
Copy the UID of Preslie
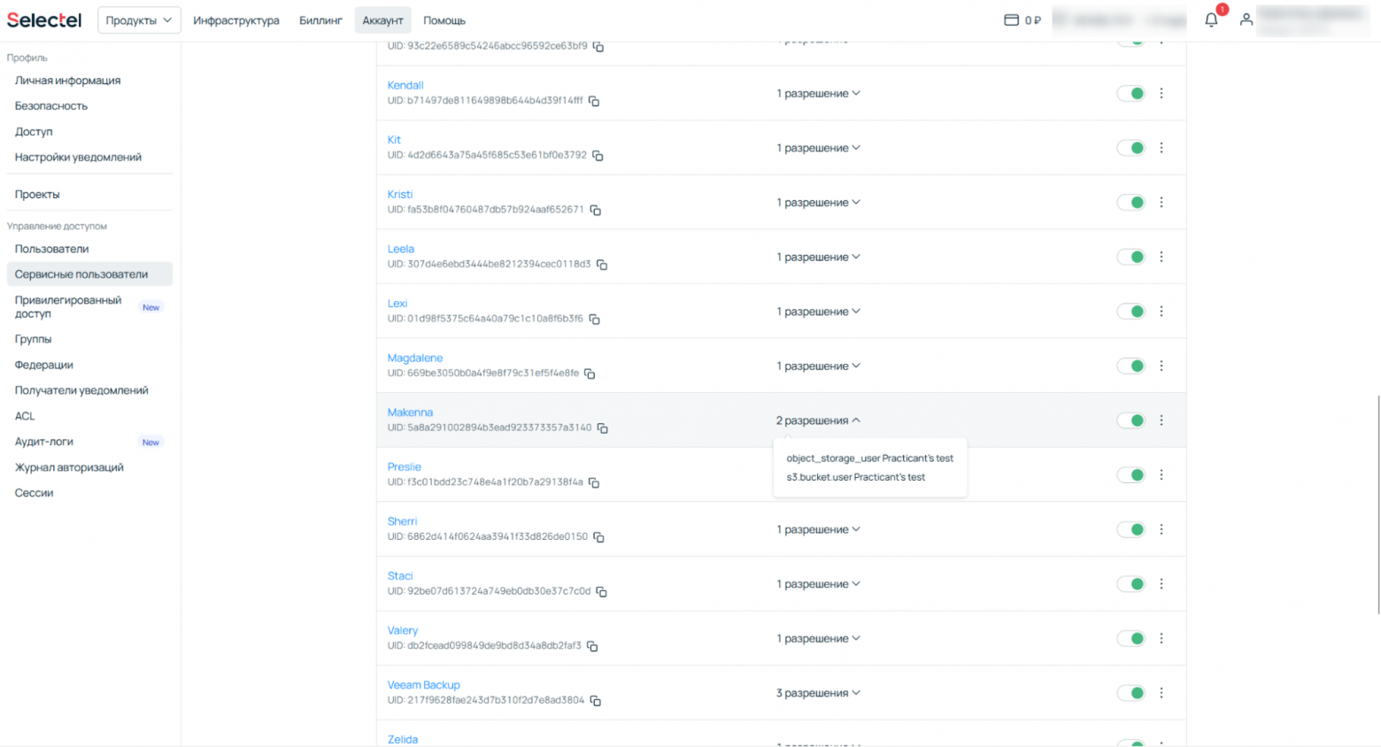coord(594,483)
